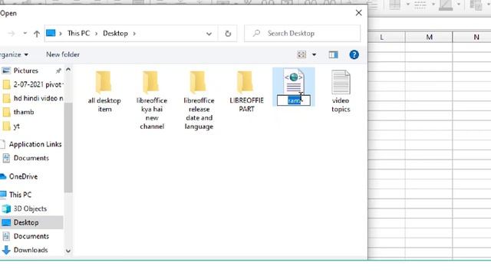Refresh the Desktop folder view
Viewport: 491px width, 276px height.
[228, 34]
